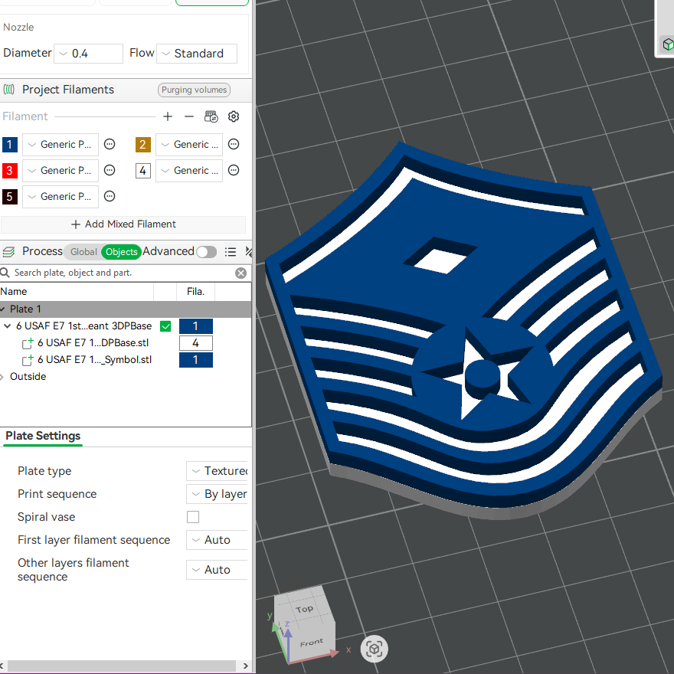
Task: Add a new filament with plus icon
Action: (168, 116)
